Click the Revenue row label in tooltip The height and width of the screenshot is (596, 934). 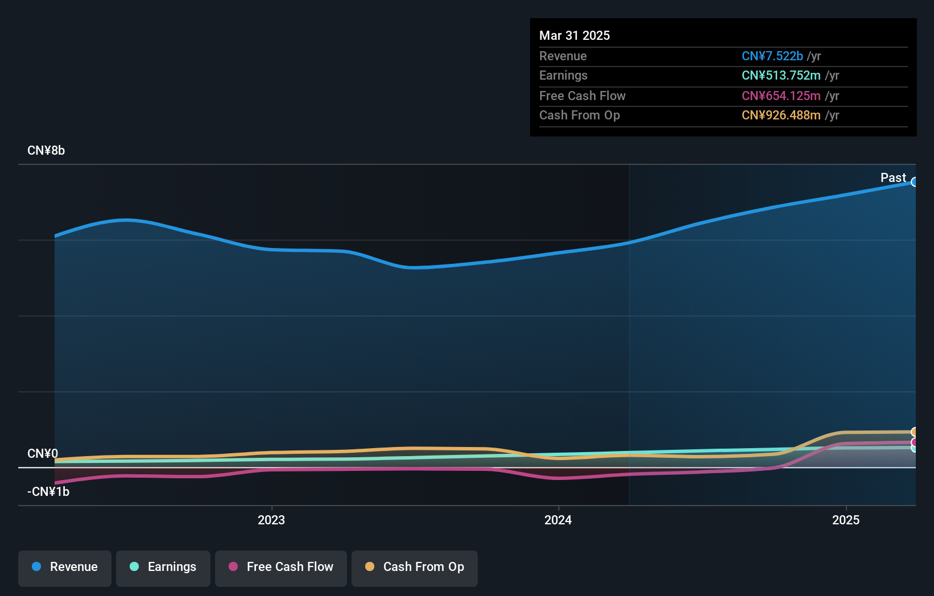[x=563, y=56]
